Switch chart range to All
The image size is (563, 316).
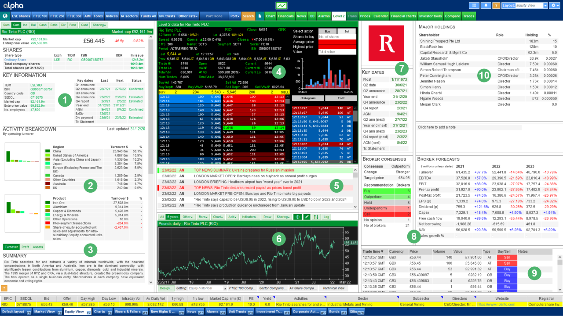162,217
